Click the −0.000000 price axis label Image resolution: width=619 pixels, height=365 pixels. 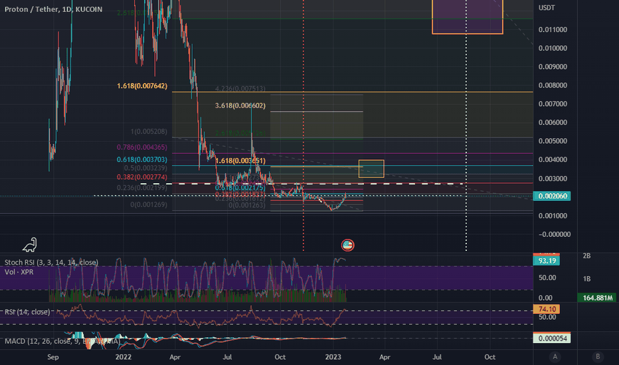(x=555, y=234)
